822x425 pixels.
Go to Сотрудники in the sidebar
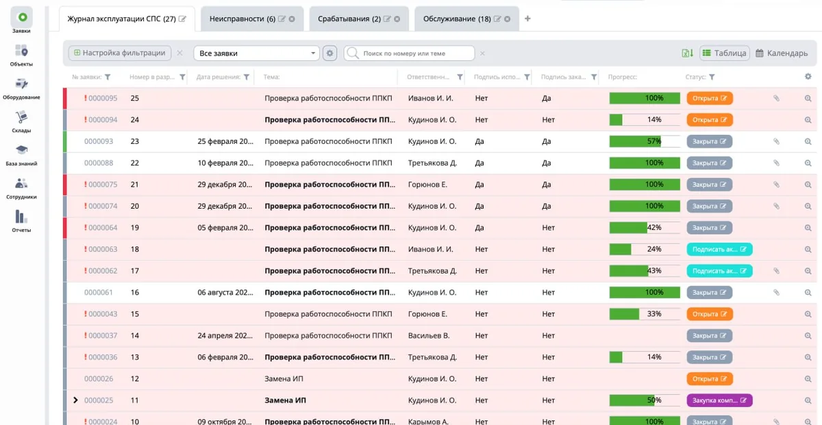21,188
